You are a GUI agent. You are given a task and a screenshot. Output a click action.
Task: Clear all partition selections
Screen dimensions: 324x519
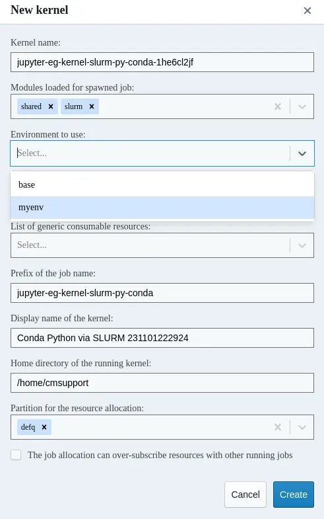[278, 427]
